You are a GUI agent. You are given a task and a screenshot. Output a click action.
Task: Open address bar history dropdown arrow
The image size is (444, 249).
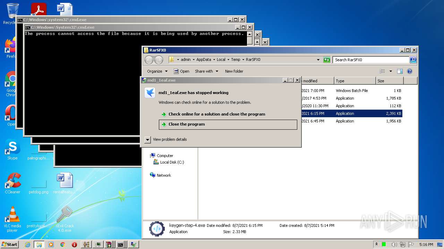coord(318,60)
